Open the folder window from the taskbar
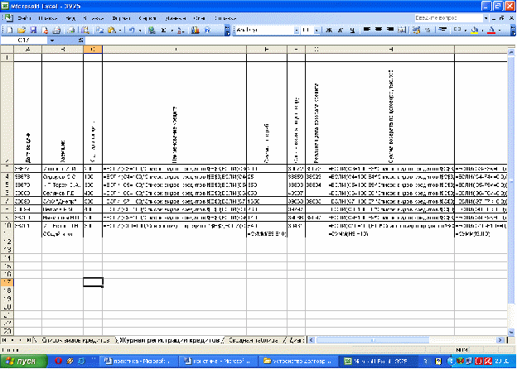 point(297,361)
